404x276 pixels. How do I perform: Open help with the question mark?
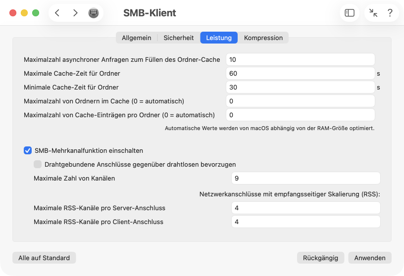pyautogui.click(x=390, y=13)
